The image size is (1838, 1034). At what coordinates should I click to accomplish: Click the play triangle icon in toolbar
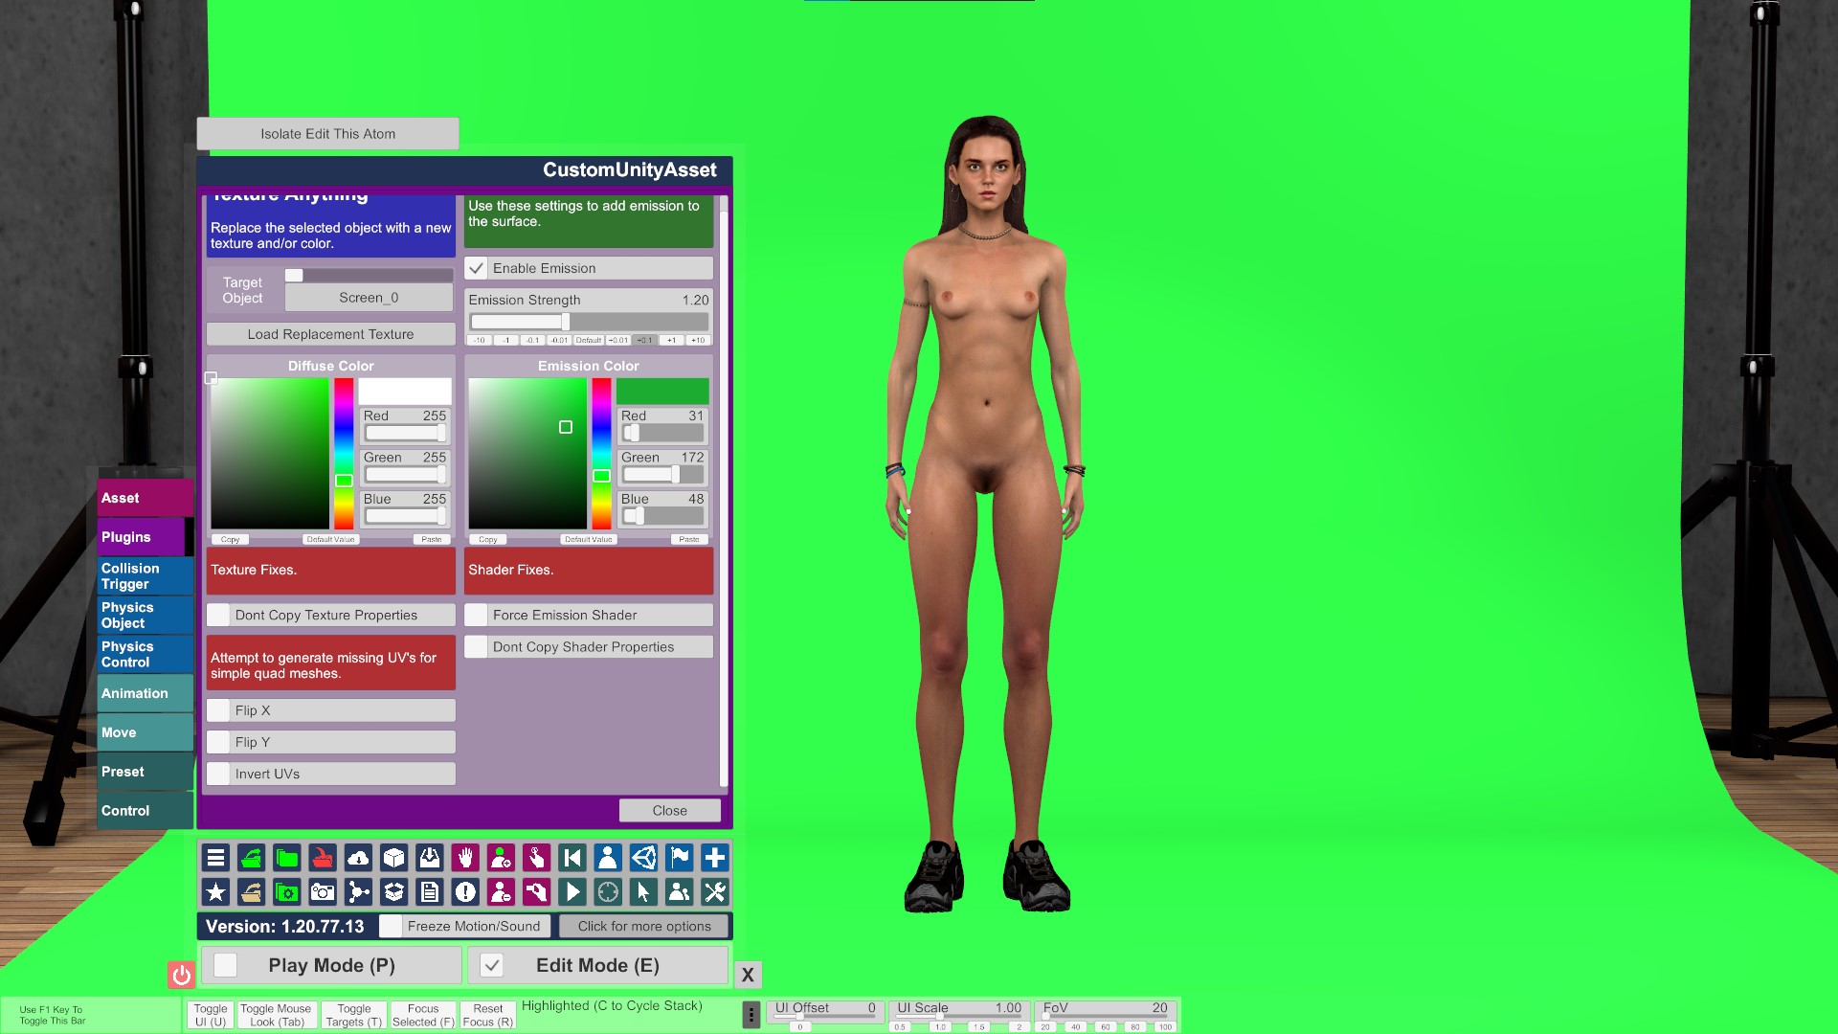(x=572, y=893)
